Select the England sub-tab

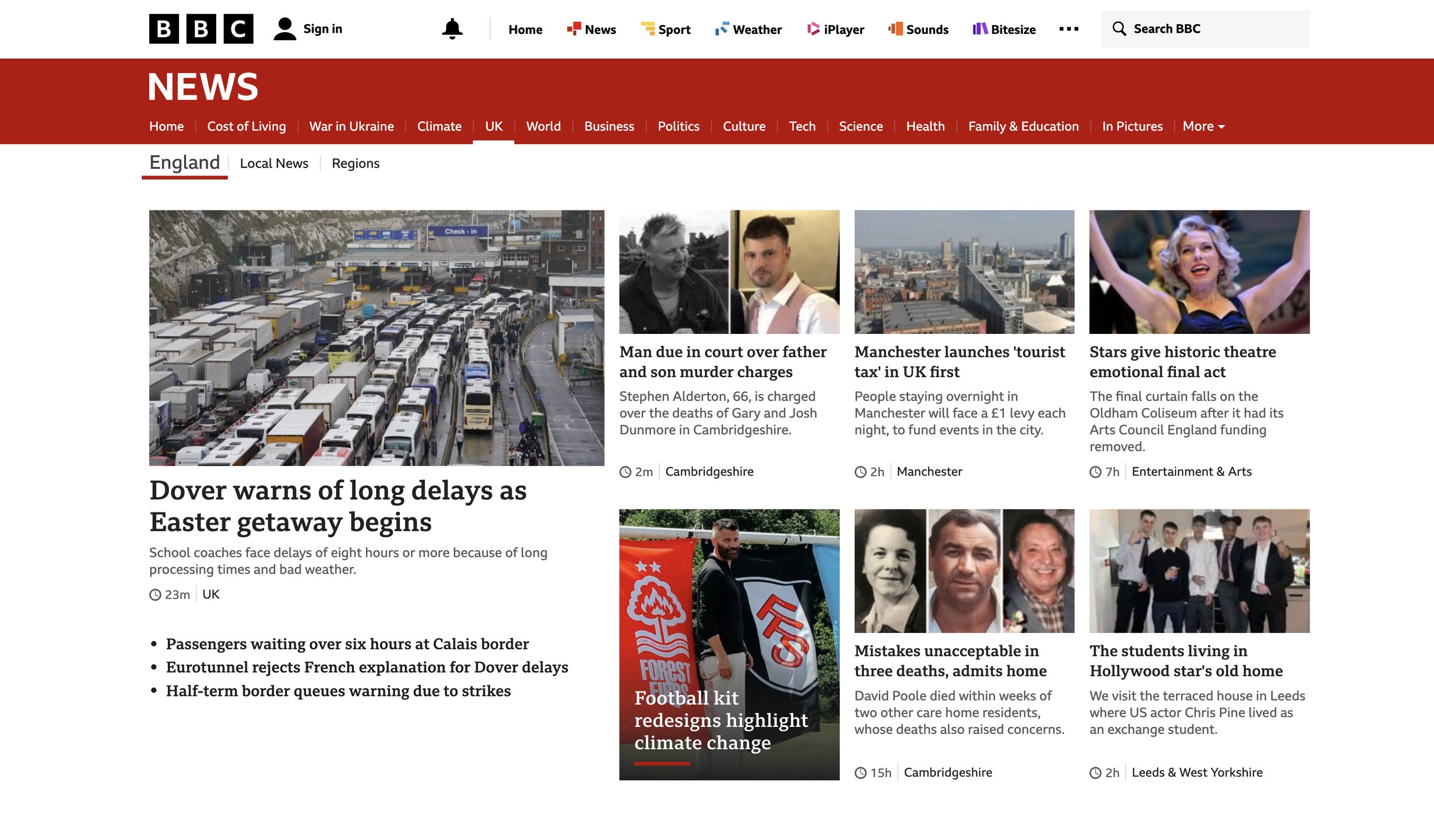[x=185, y=162]
